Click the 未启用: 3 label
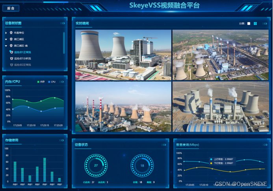 tap(103, 182)
